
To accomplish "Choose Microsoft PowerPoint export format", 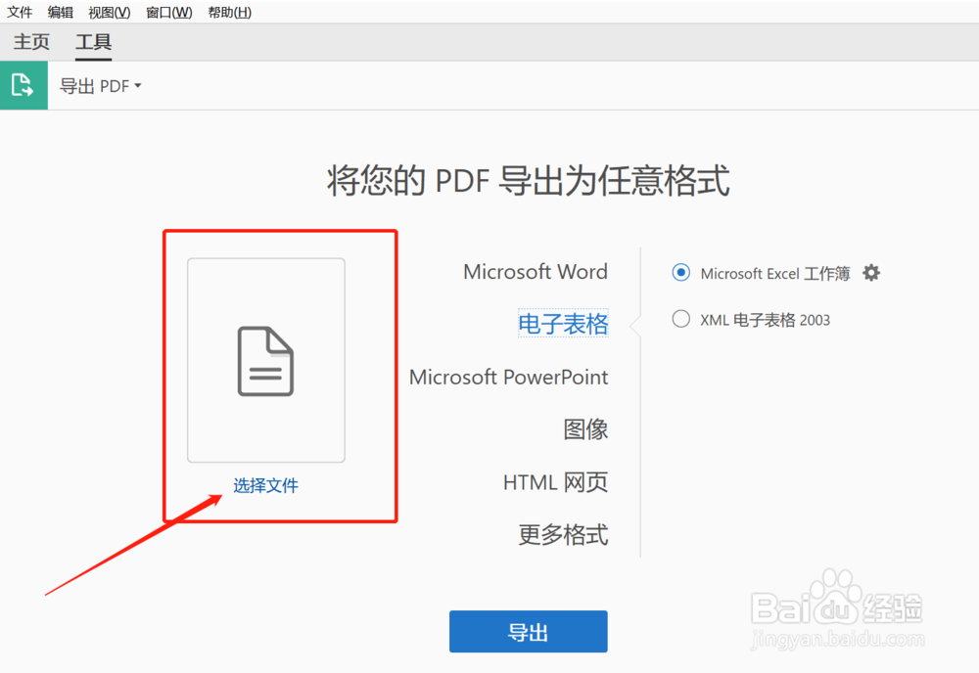I will (x=508, y=377).
